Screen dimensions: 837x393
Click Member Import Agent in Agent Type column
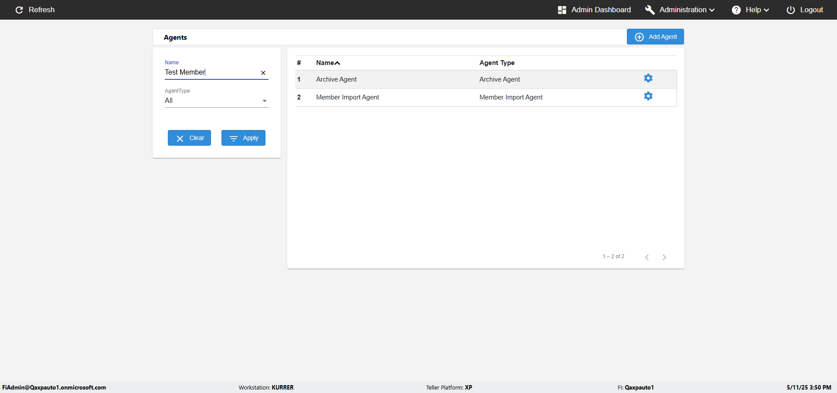[x=511, y=97]
